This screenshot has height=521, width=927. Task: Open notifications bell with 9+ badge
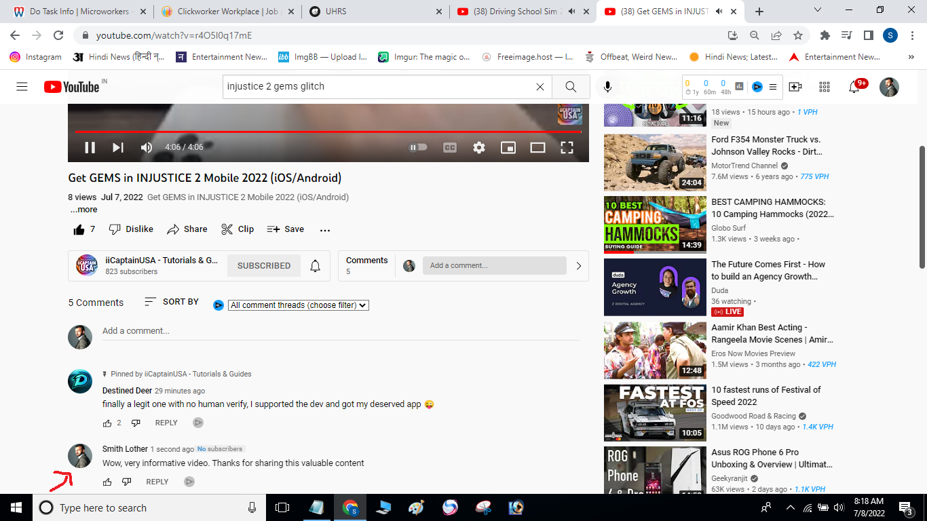[x=855, y=87]
